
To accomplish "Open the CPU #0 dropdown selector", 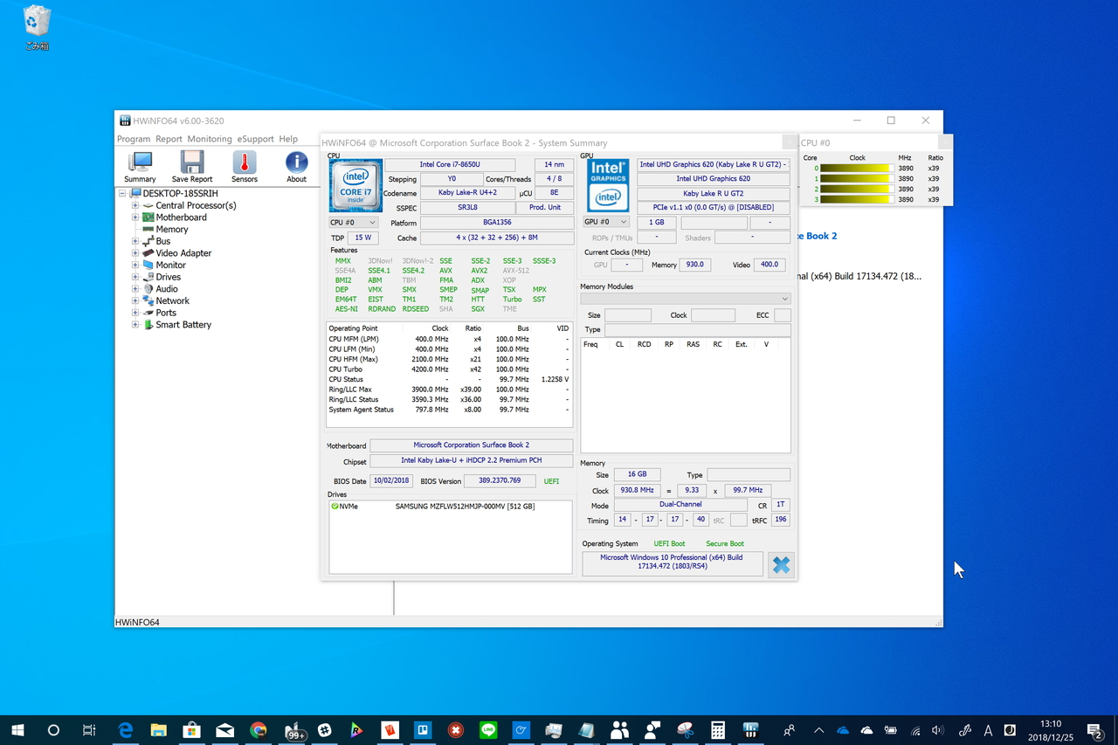I will coord(353,222).
